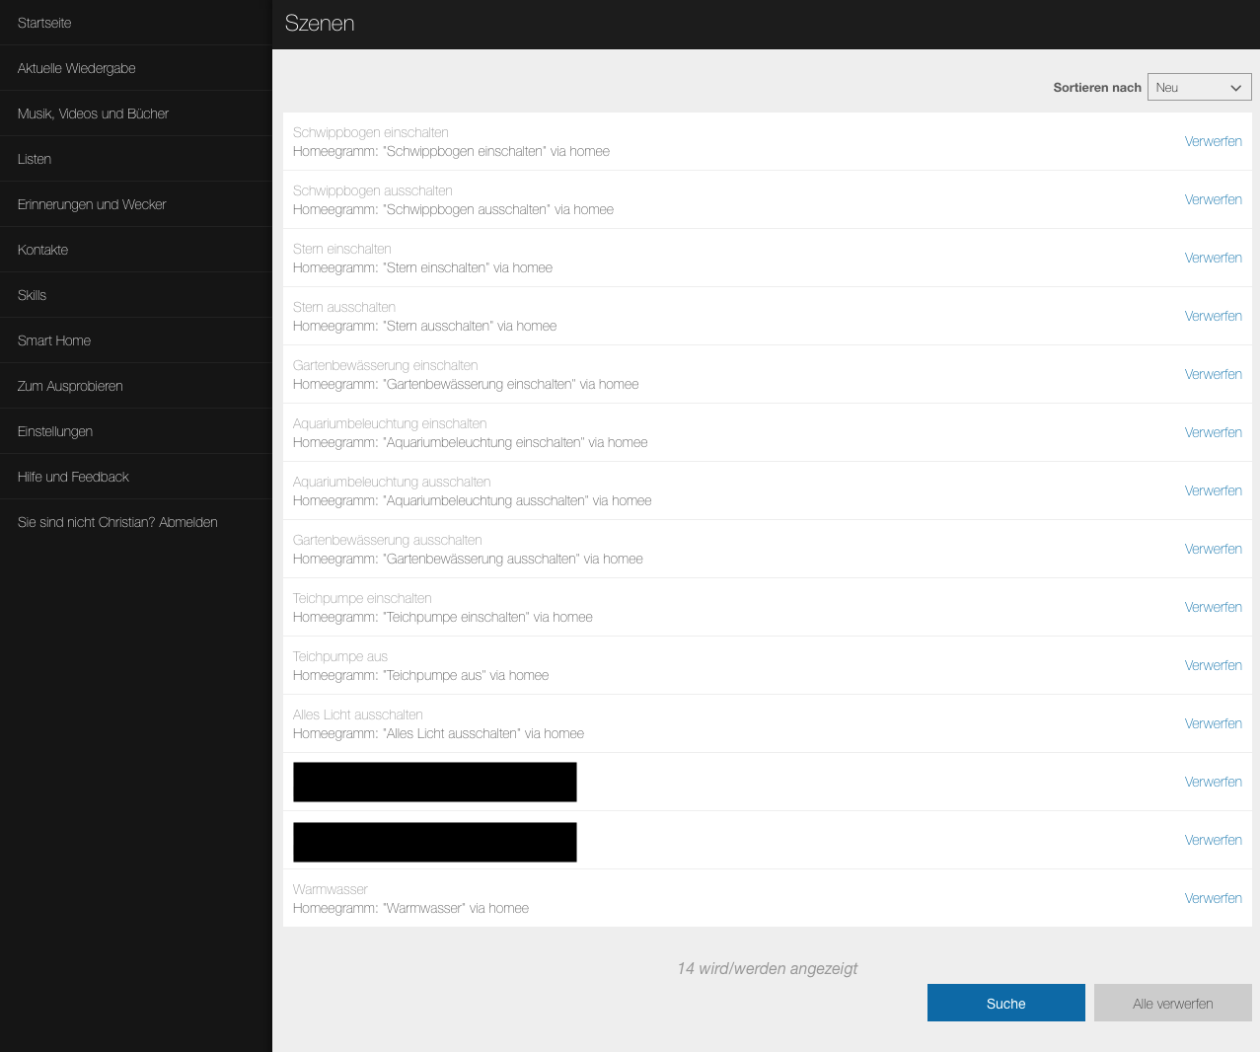Click the Szenen page heading

pos(320,23)
